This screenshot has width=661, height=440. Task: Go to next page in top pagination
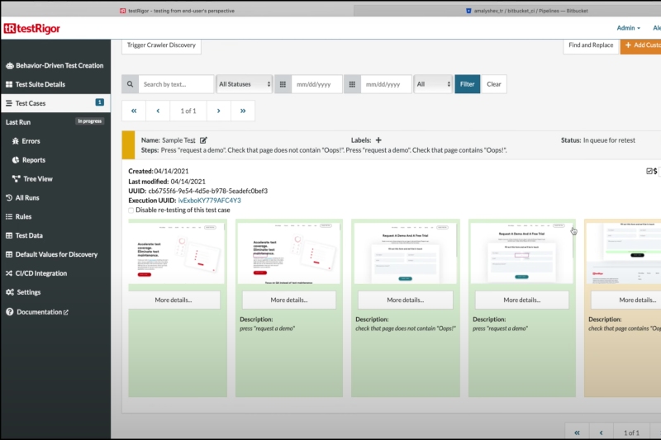coord(218,111)
